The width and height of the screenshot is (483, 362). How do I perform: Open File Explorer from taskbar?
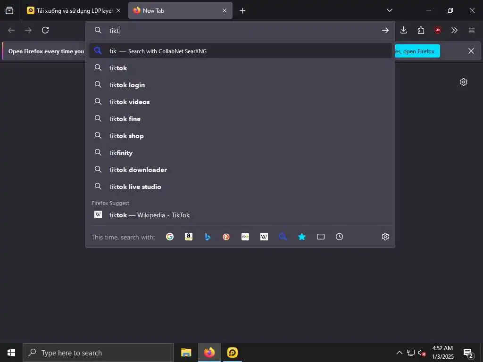[186, 353]
